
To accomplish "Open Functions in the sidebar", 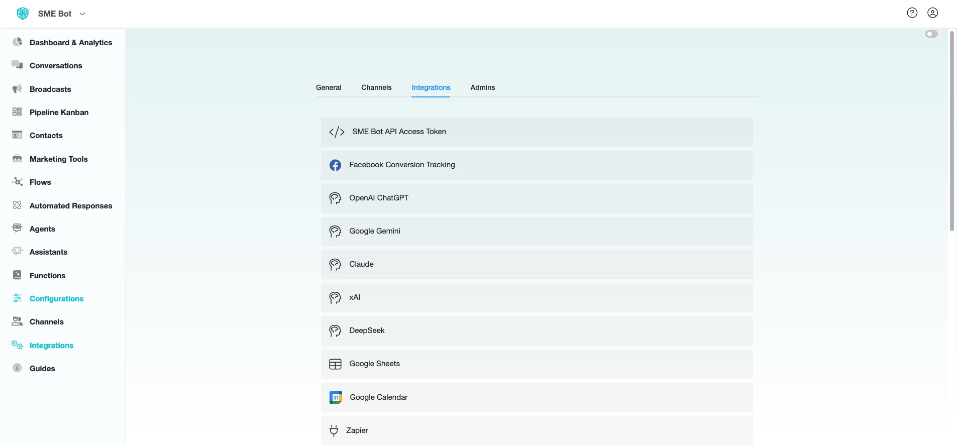I will click(x=47, y=276).
